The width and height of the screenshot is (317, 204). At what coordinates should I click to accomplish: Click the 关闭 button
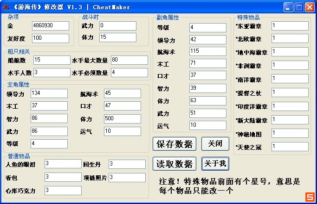pyautogui.click(x=215, y=144)
